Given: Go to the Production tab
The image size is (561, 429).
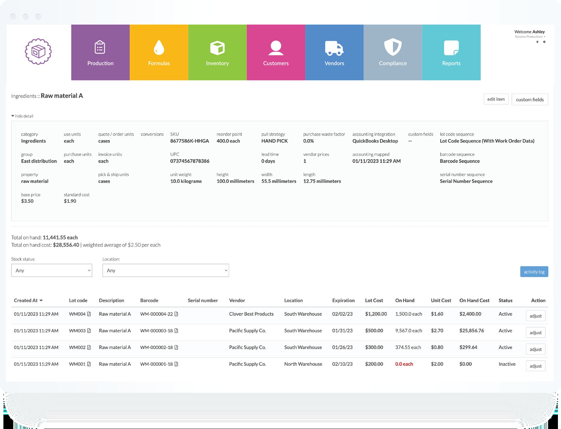Looking at the screenshot, I should pyautogui.click(x=100, y=53).
